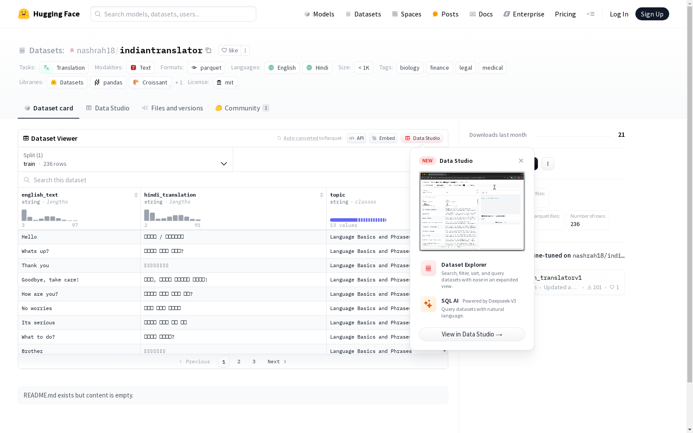Click the finance tag

coord(440,68)
